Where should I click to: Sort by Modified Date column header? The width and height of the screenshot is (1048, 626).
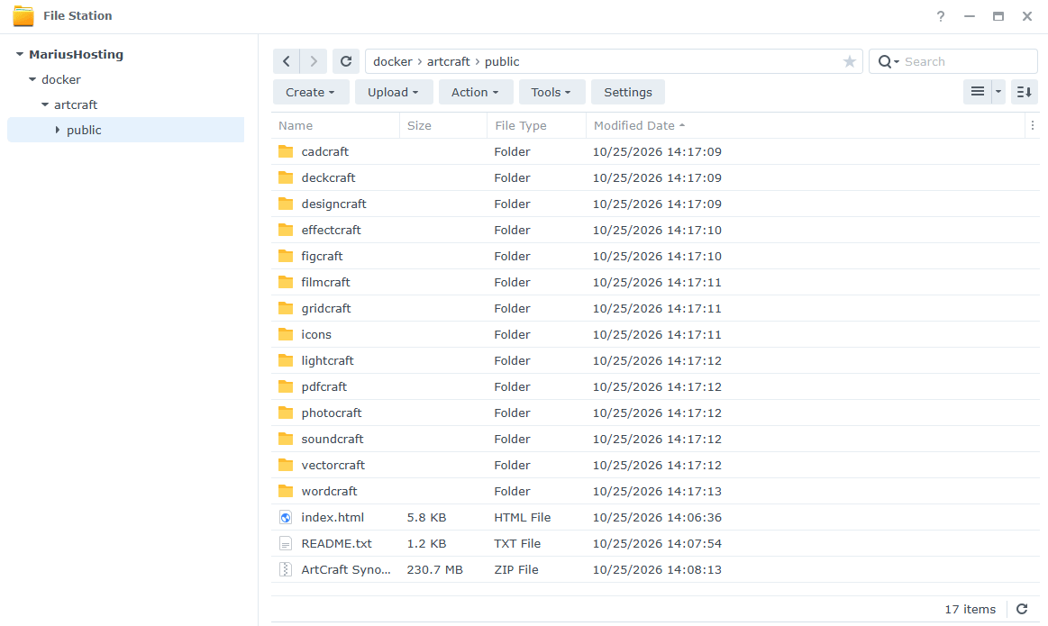point(806,125)
